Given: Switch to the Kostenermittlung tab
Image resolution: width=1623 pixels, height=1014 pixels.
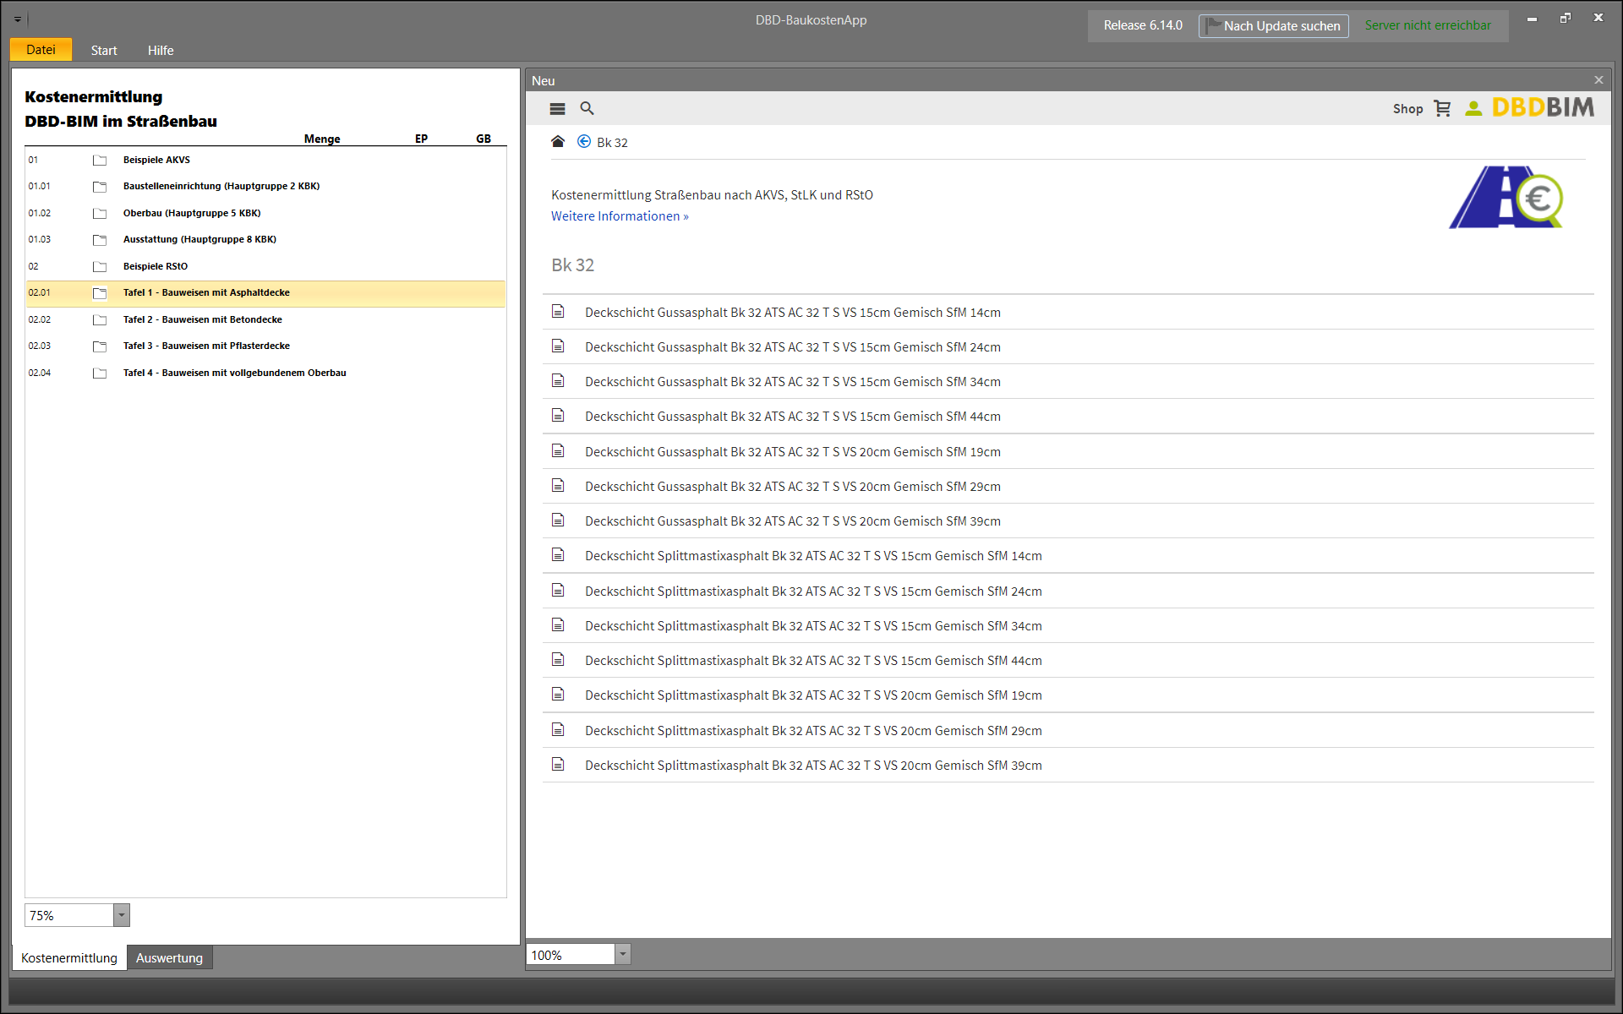Looking at the screenshot, I should (69, 957).
